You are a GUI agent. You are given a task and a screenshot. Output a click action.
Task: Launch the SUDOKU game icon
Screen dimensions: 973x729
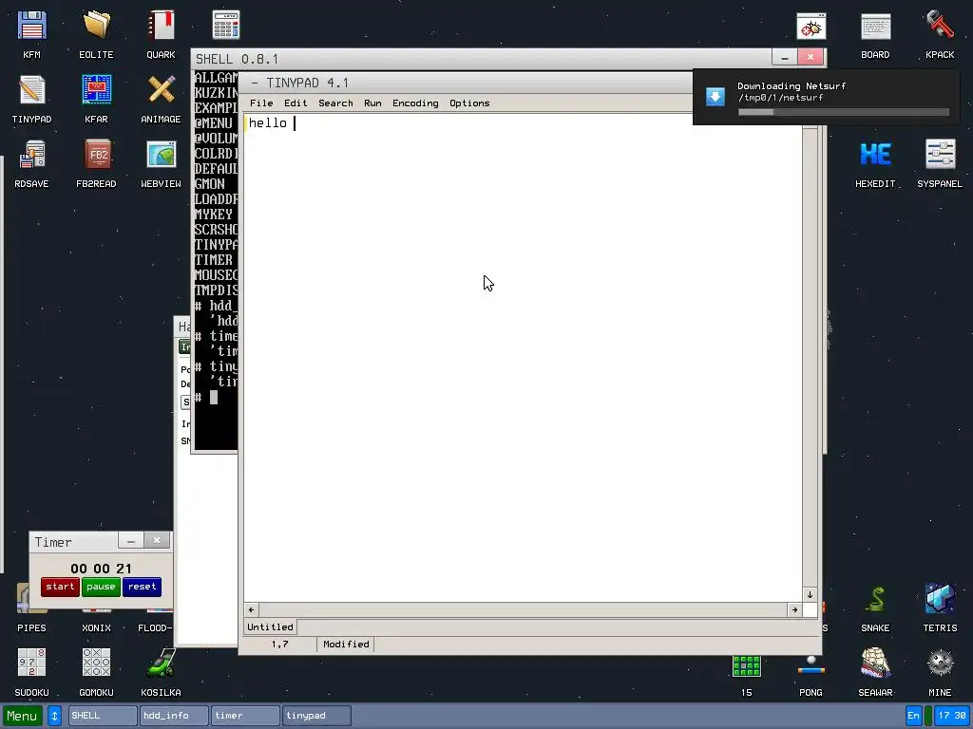point(31,672)
